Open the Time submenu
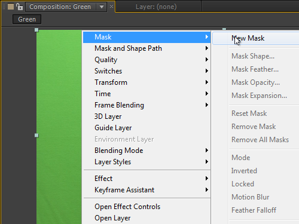Image resolution: width=299 pixels, height=224 pixels. point(147,94)
